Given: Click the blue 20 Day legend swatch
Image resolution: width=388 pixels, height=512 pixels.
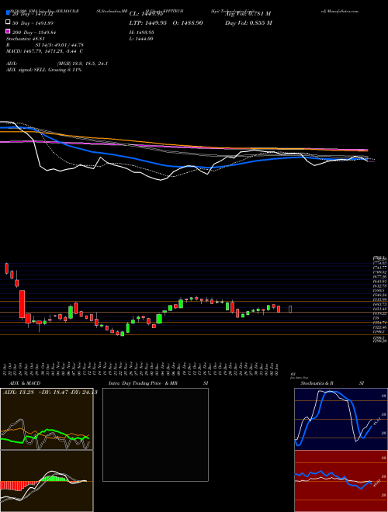Looking at the screenshot, I should pos(8,14).
